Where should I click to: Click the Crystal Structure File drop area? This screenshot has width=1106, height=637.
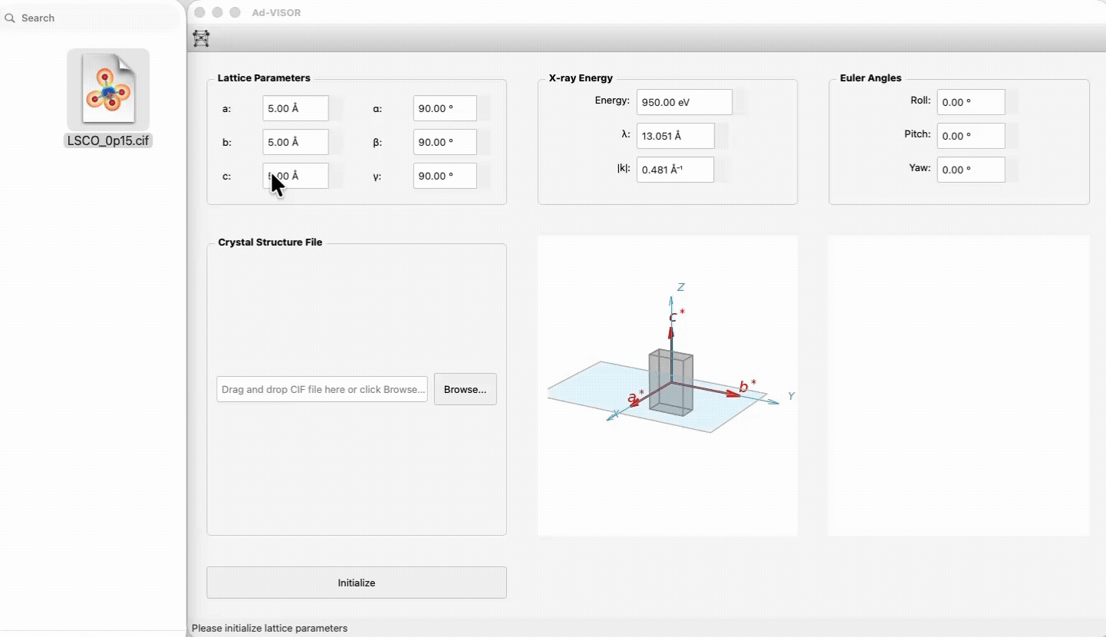click(357, 389)
